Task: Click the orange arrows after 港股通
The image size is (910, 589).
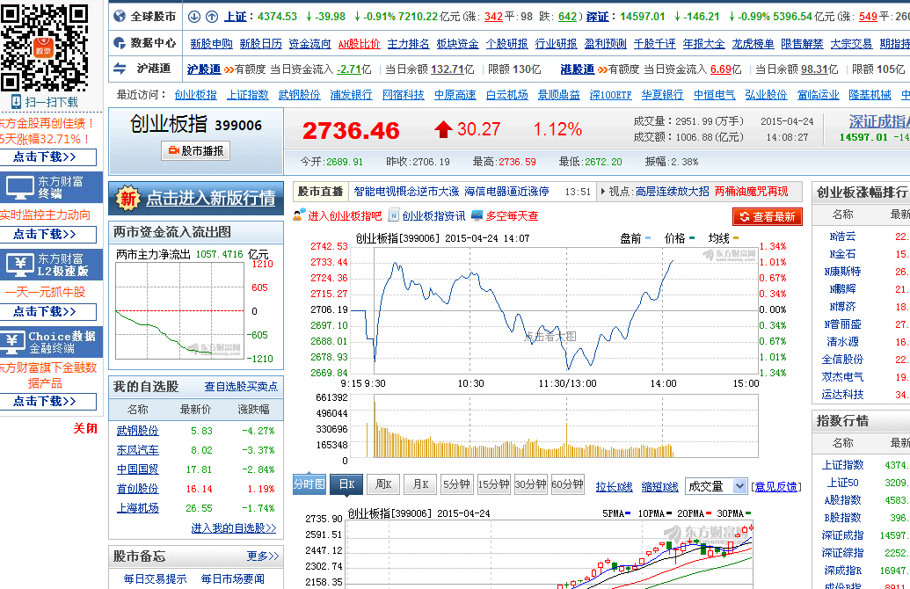Action: click(x=601, y=69)
